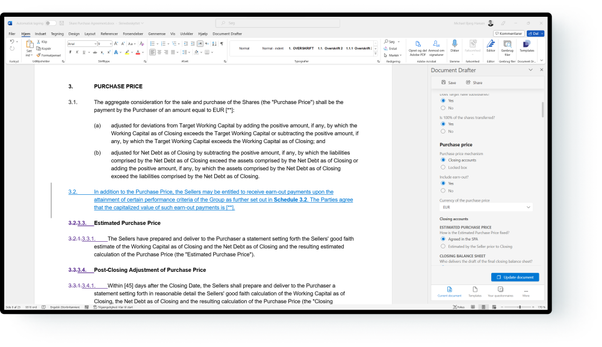Image resolution: width=602 pixels, height=347 pixels.
Task: Click the Sæt ind paste icon
Action: (29, 45)
